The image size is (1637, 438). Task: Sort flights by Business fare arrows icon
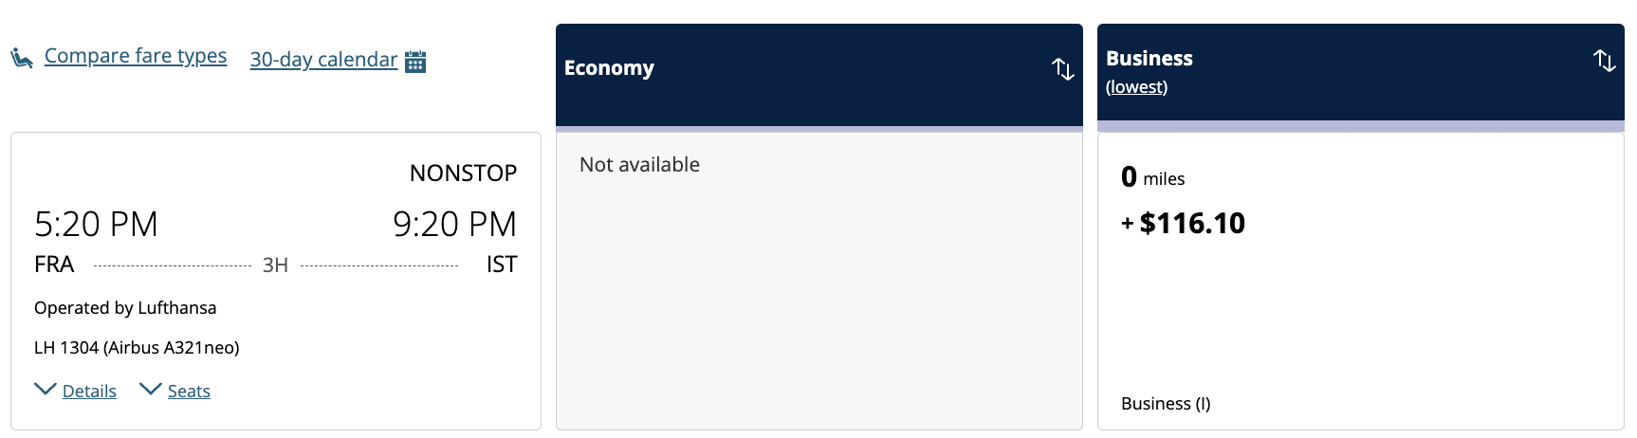pyautogui.click(x=1604, y=61)
